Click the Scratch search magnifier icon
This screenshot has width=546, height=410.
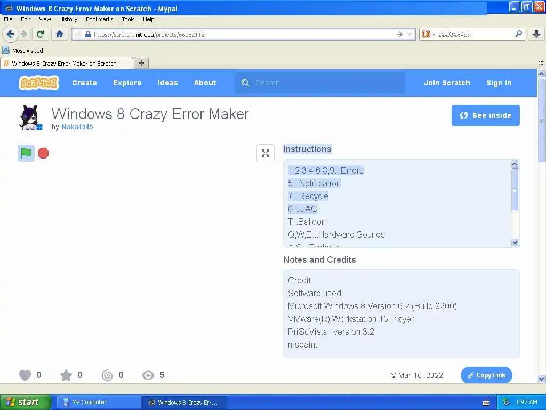pyautogui.click(x=245, y=83)
